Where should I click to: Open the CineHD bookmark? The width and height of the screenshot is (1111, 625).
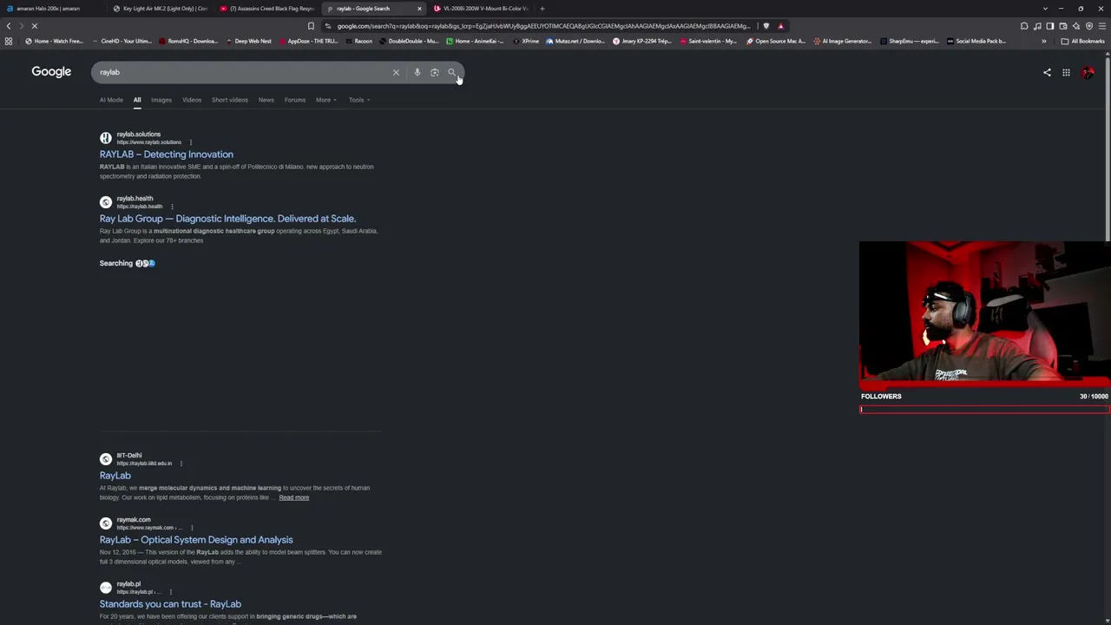point(122,41)
